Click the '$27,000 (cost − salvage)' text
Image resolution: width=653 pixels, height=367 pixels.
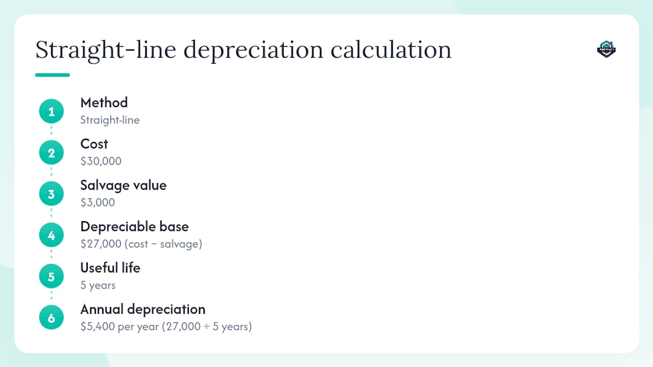point(141,244)
